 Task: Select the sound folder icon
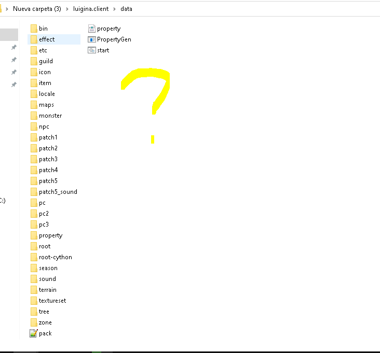(34, 279)
